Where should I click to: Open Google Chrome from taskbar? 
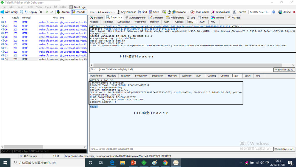pos(165,163)
